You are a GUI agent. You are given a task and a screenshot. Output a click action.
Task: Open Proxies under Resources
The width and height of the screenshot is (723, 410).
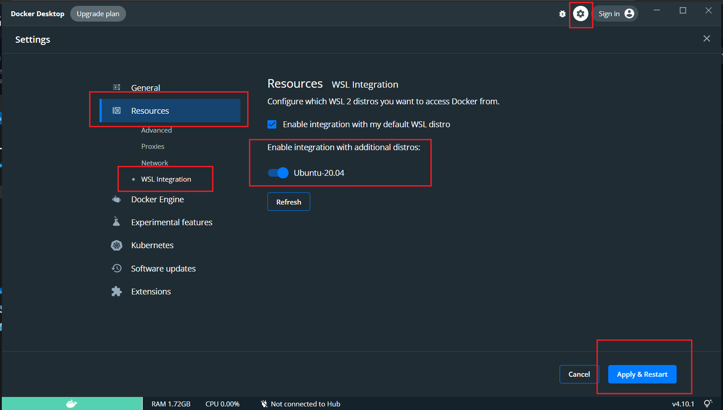[x=153, y=147]
